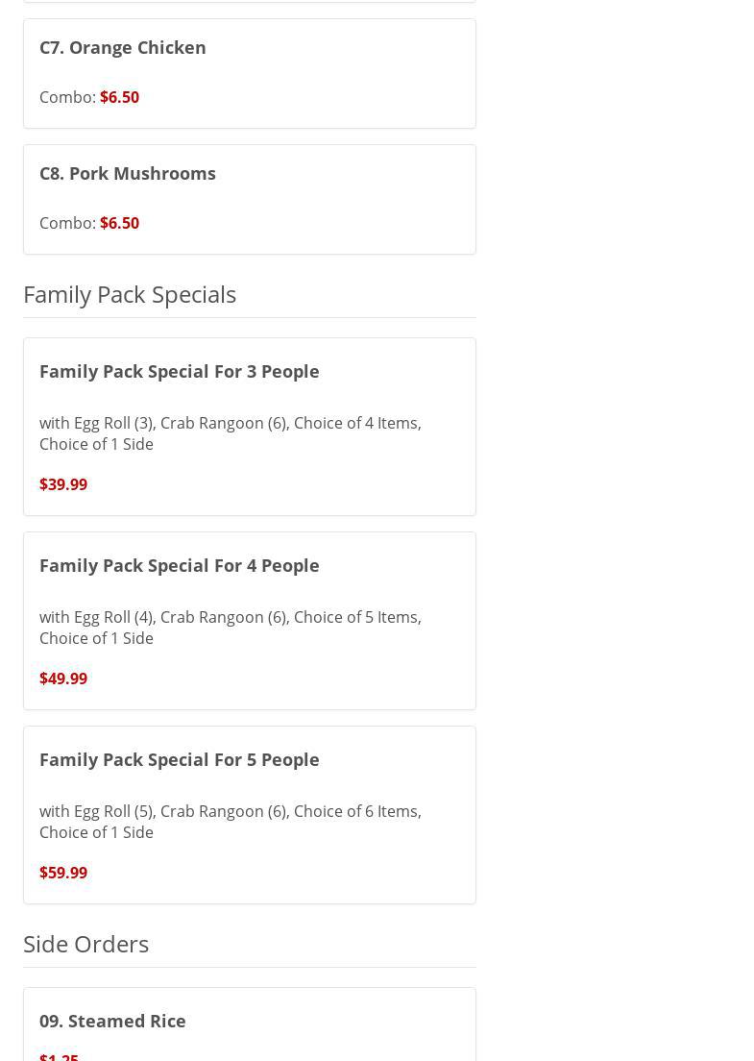Screen dimensions: 754x1061
Task: Select the $1.25 Steamed Rice price
Action: (59, 1056)
